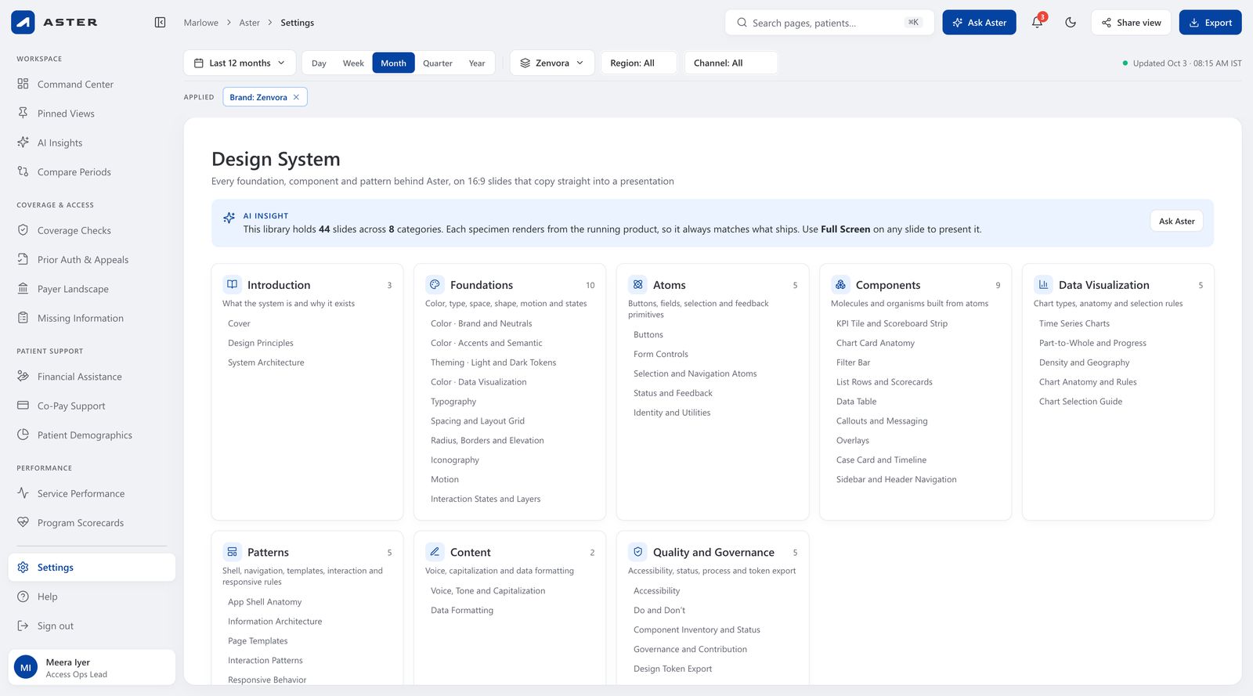The width and height of the screenshot is (1253, 696).
Task: Open the Last 12 months date dropdown
Action: pyautogui.click(x=240, y=63)
